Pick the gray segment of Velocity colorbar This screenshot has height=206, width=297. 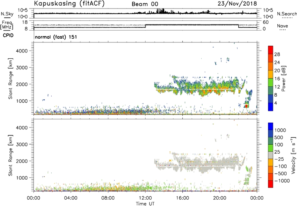click(x=271, y=155)
